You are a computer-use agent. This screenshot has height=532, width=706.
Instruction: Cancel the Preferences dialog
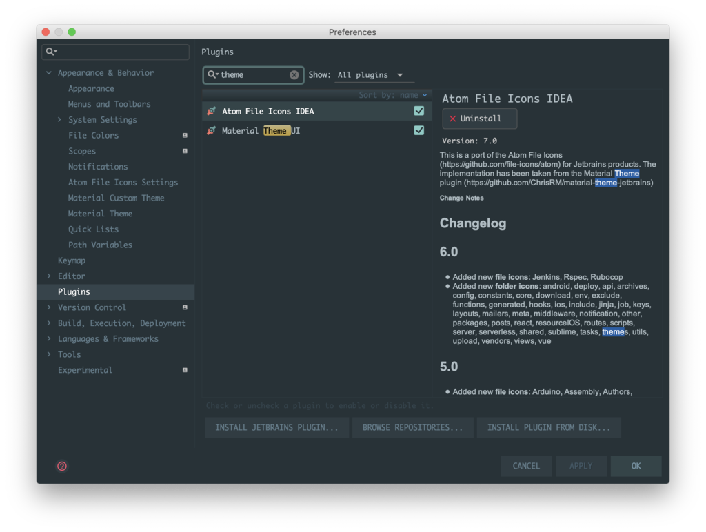pyautogui.click(x=526, y=466)
